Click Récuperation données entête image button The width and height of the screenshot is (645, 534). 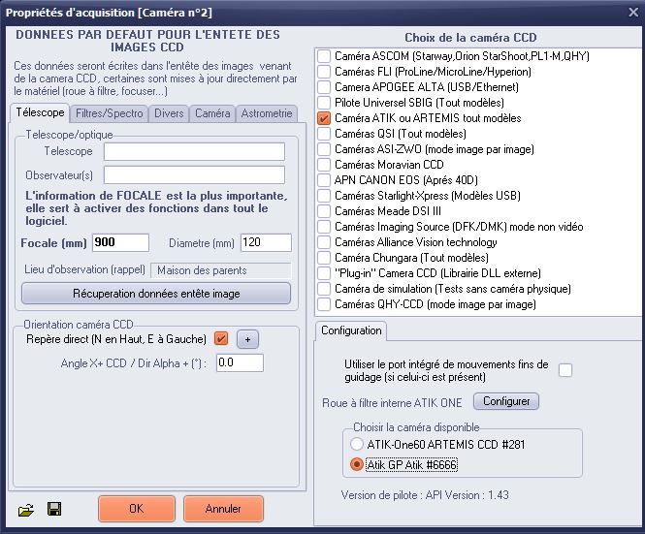tap(156, 293)
